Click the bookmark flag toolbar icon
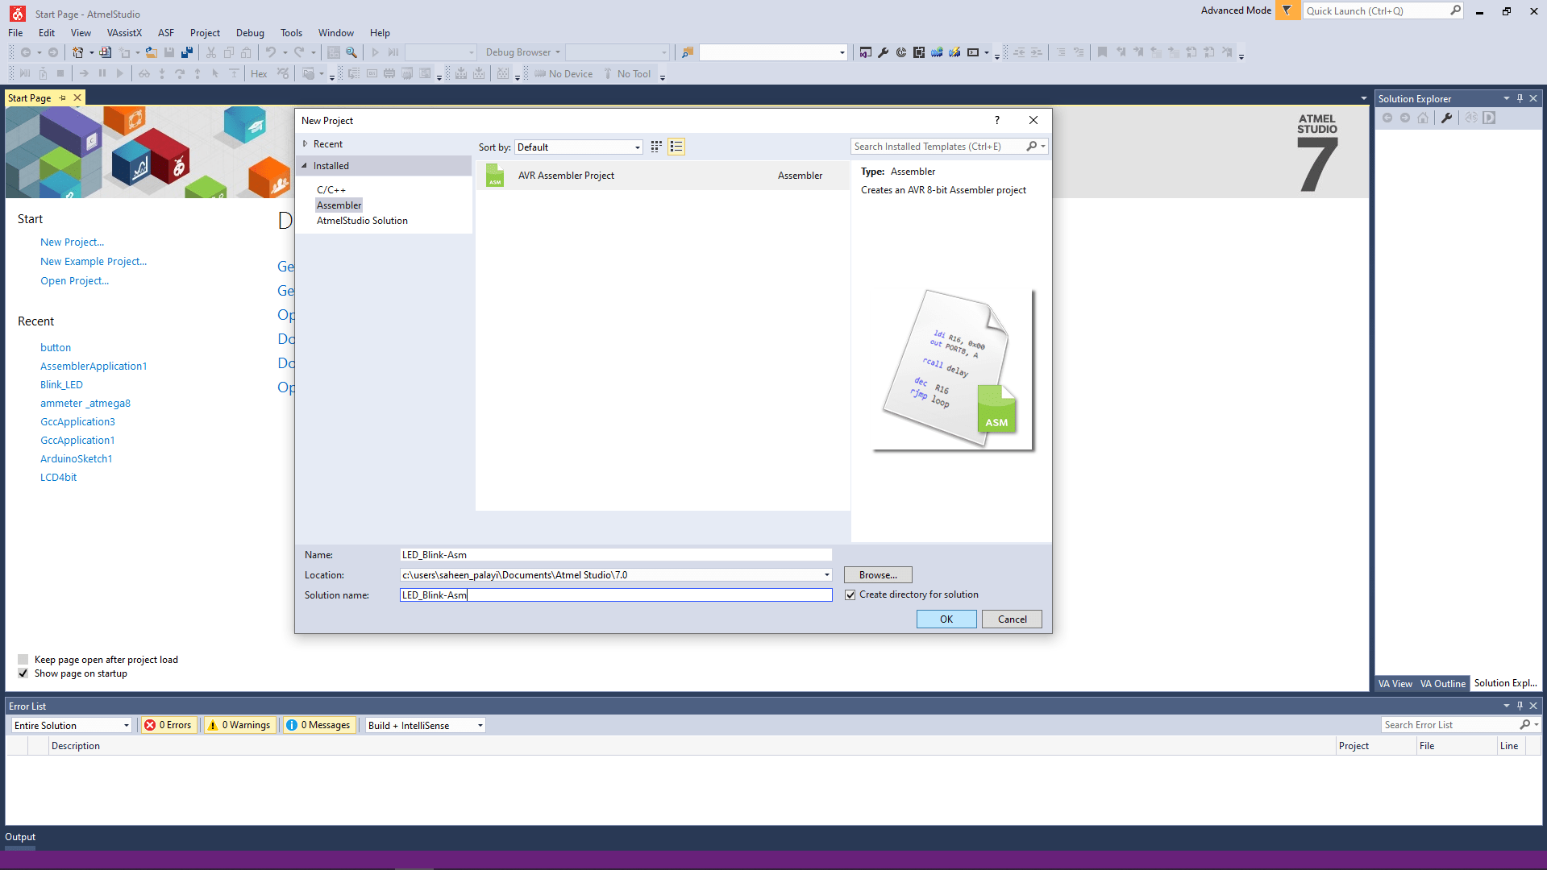The width and height of the screenshot is (1547, 870). click(x=1102, y=52)
